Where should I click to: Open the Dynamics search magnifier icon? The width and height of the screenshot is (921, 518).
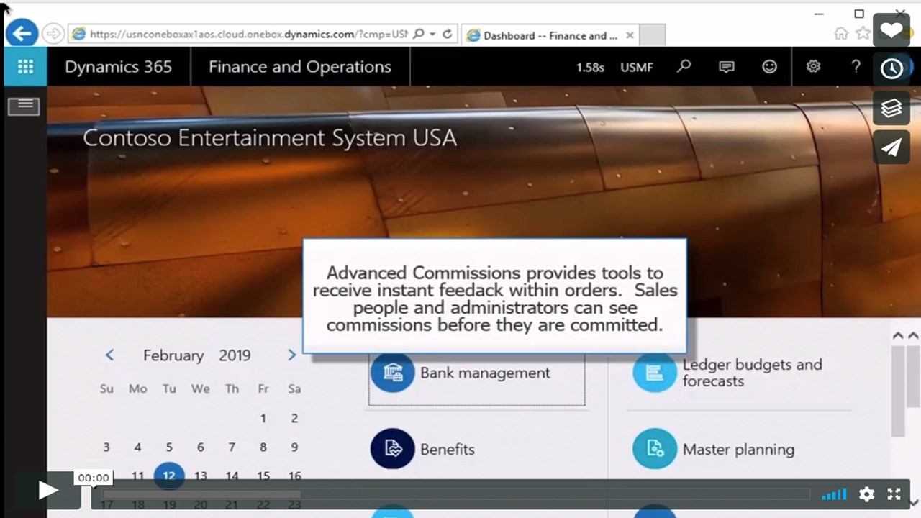coord(684,67)
